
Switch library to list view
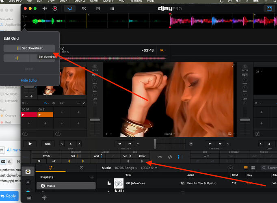[246, 168]
